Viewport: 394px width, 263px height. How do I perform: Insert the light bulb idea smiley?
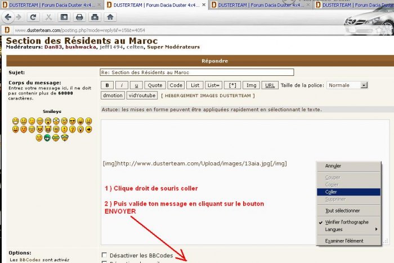coord(80,129)
